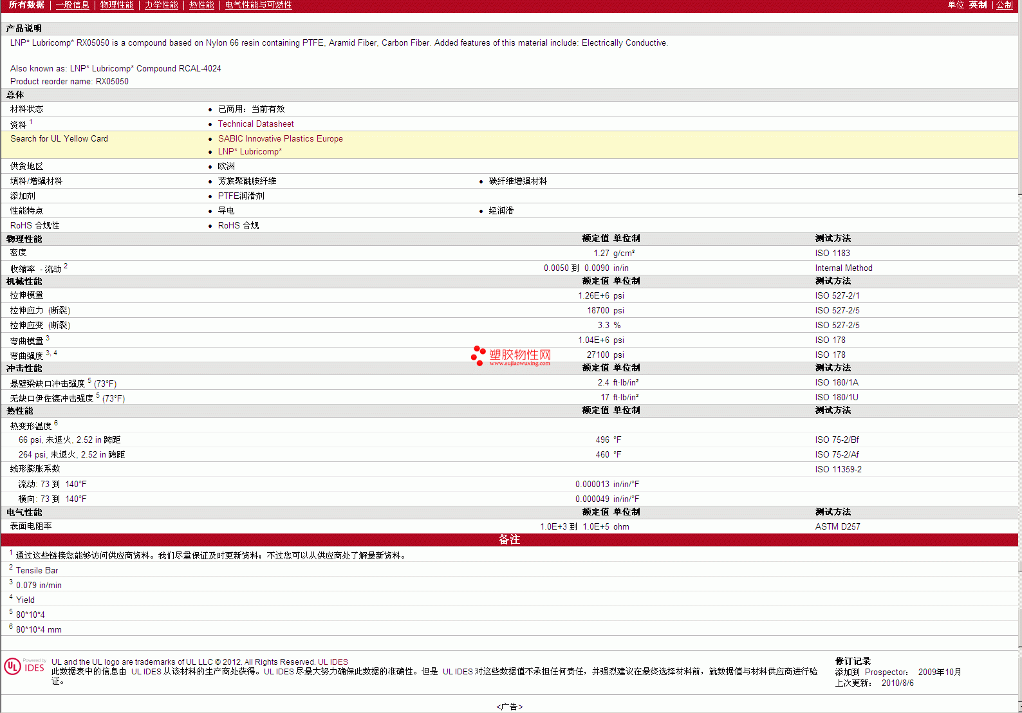Switch units to 公制

[x=1005, y=5]
